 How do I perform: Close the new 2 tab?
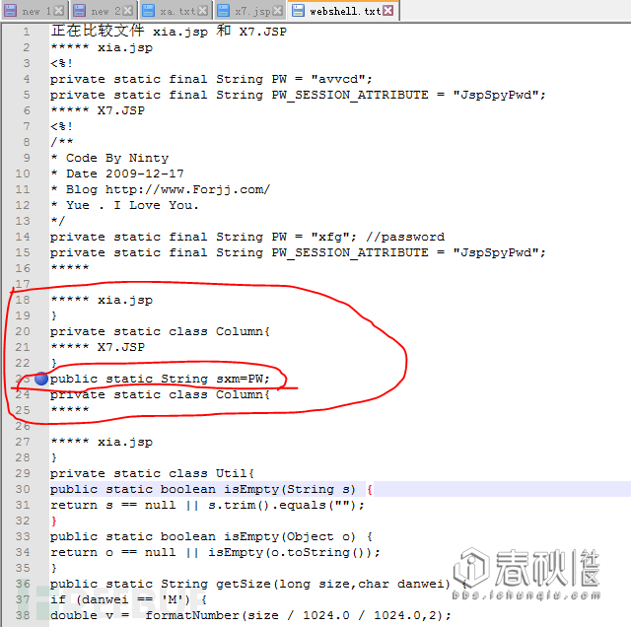127,11
